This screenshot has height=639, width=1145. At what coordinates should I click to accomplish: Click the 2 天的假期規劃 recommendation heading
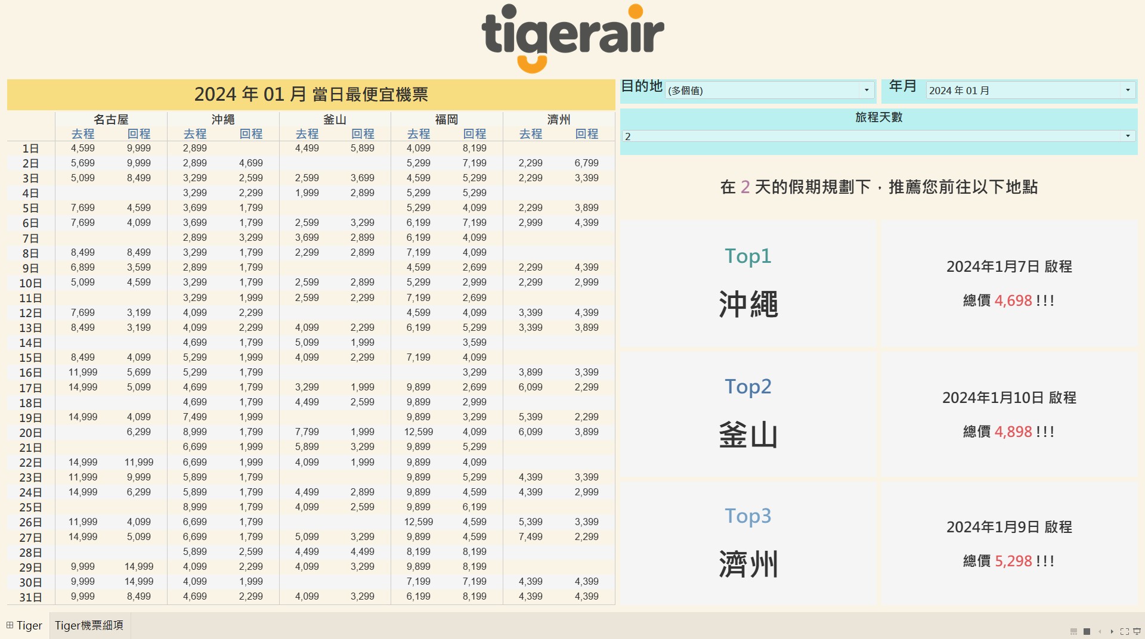click(x=878, y=187)
